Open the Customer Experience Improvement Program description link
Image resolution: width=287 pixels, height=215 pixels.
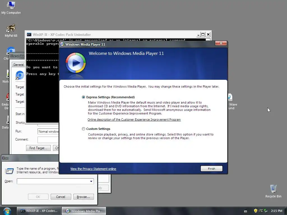pyautogui.click(x=134, y=120)
